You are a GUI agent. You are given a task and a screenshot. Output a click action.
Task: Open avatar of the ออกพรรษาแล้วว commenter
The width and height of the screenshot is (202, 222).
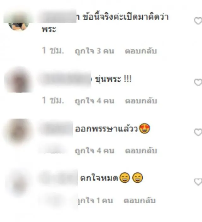tap(18, 132)
